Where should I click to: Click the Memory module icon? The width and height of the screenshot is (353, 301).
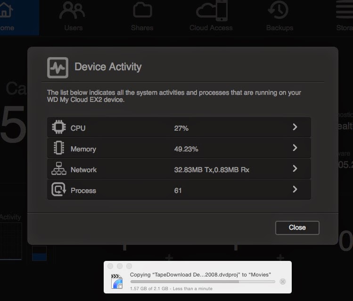pyautogui.click(x=59, y=148)
